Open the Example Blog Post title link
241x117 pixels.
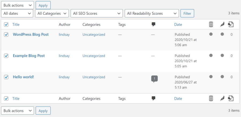(29, 56)
